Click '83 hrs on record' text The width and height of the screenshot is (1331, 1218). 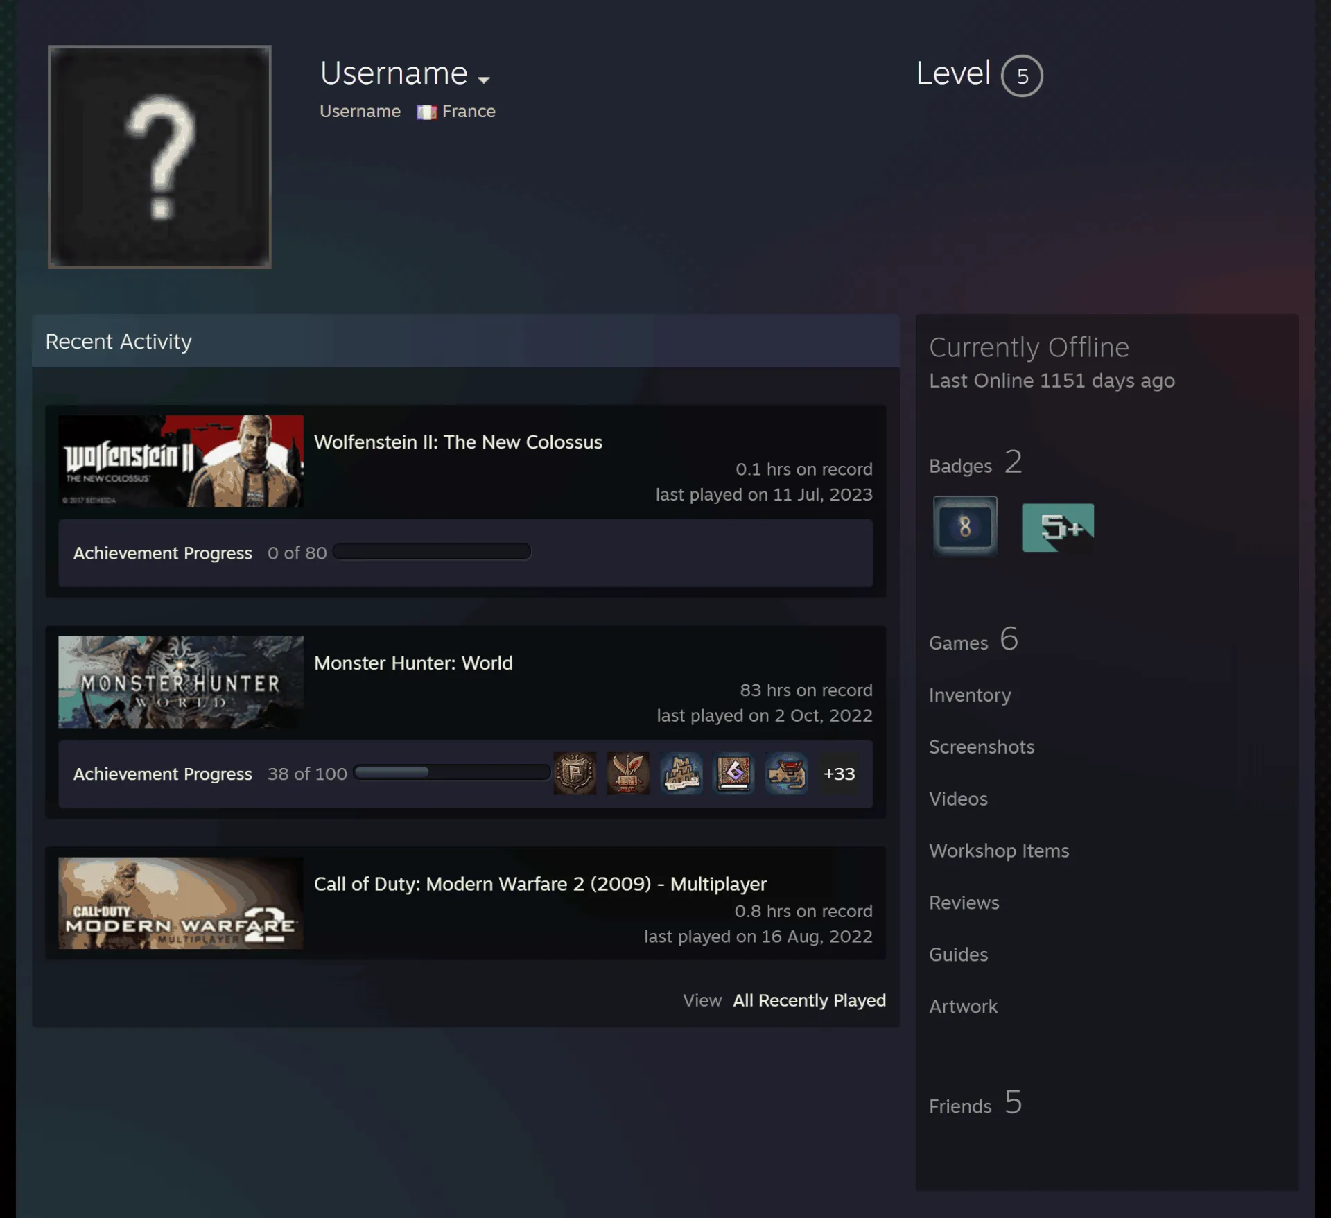(x=806, y=690)
